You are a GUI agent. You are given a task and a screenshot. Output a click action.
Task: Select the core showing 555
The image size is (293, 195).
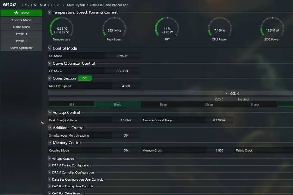point(72,105)
